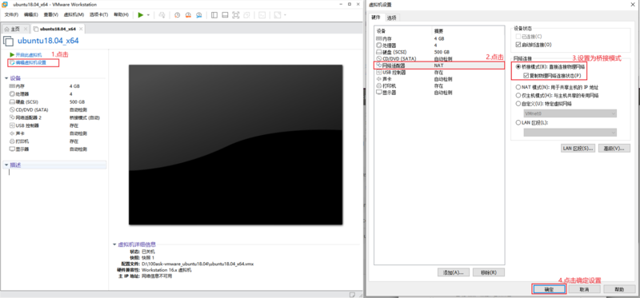
Task: Select the 自定义(U) radio button
Action: [x=518, y=104]
